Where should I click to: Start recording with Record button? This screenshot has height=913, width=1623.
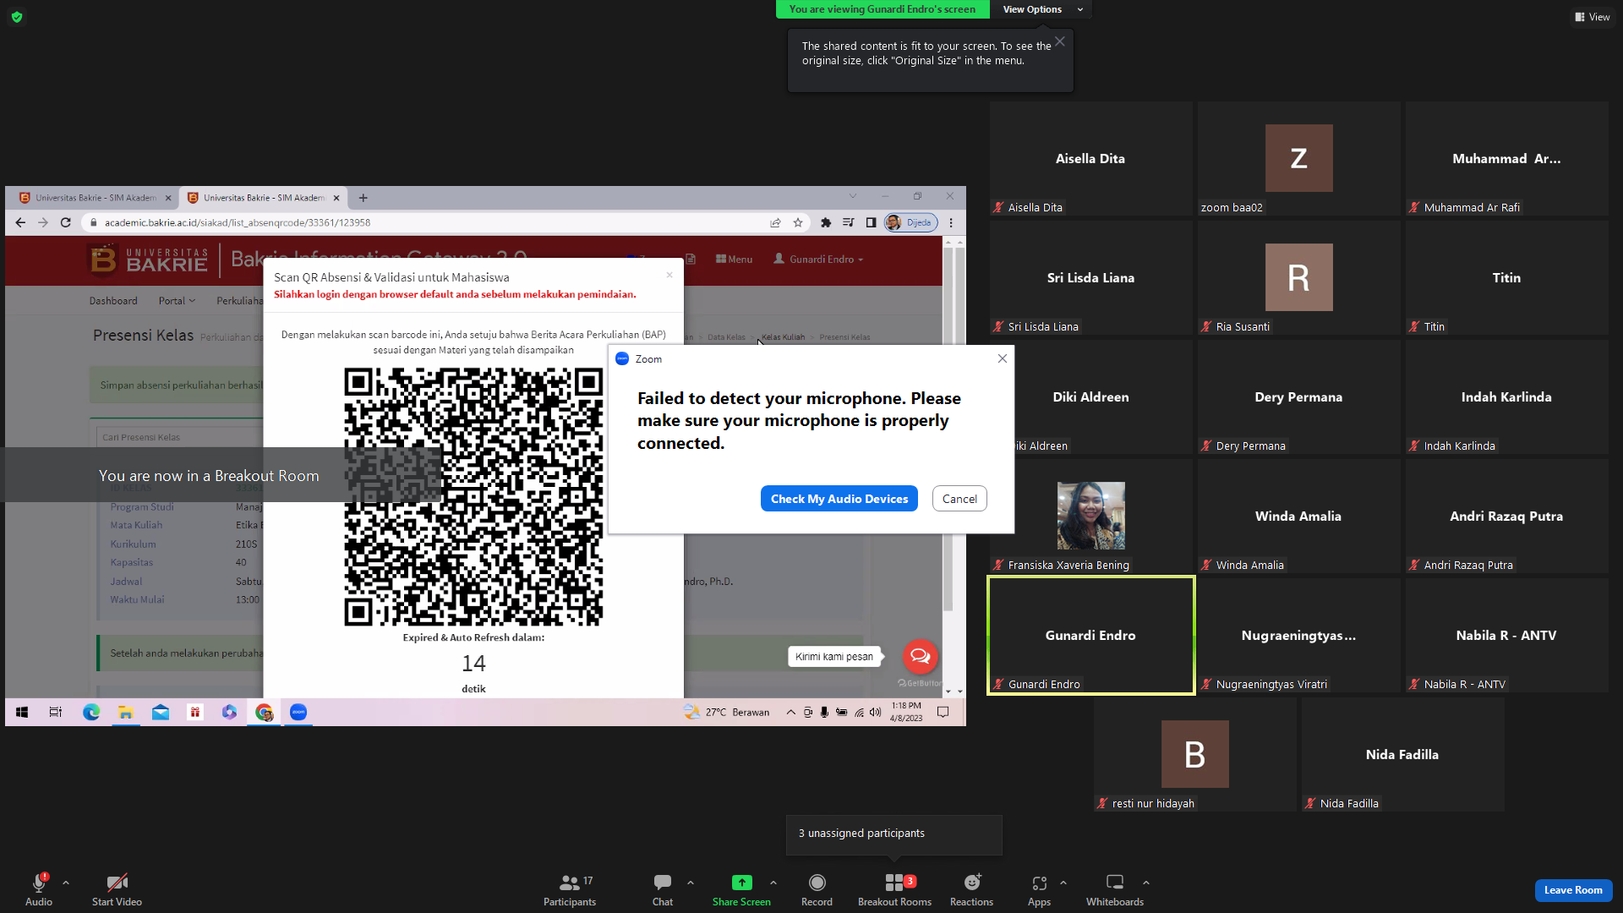[817, 889]
